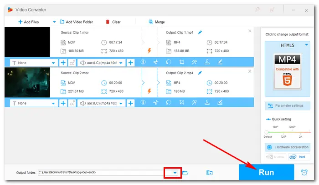
Task: Rotate Clip 2 with the rotate icon
Action: (x=169, y=102)
